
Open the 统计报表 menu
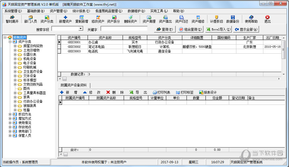[x=81, y=11]
